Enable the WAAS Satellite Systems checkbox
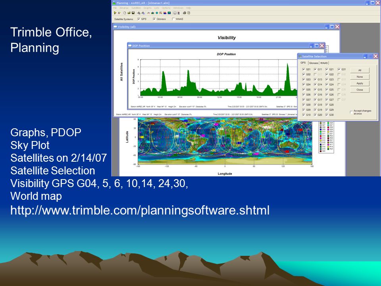This screenshot has width=381, height=286. (173, 19)
